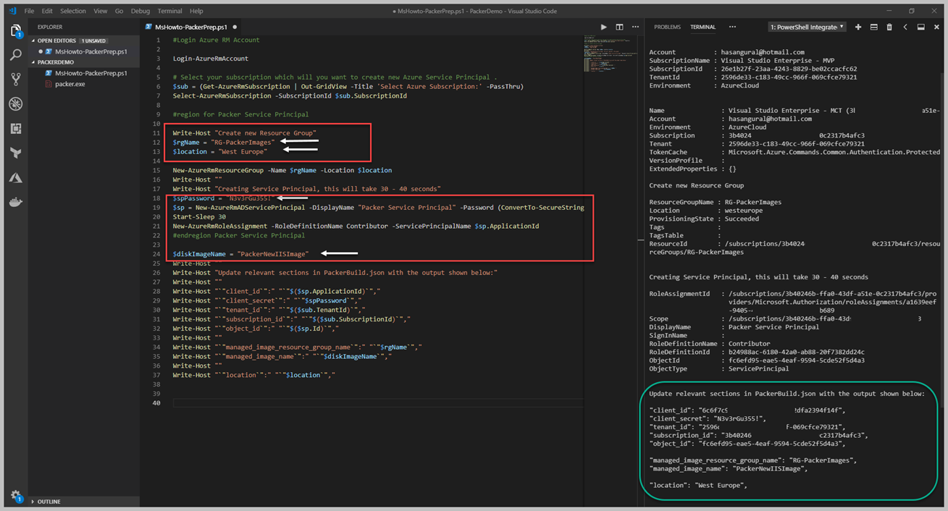
Task: Click the #endregion Packer Service Principal comment
Action: 238,235
